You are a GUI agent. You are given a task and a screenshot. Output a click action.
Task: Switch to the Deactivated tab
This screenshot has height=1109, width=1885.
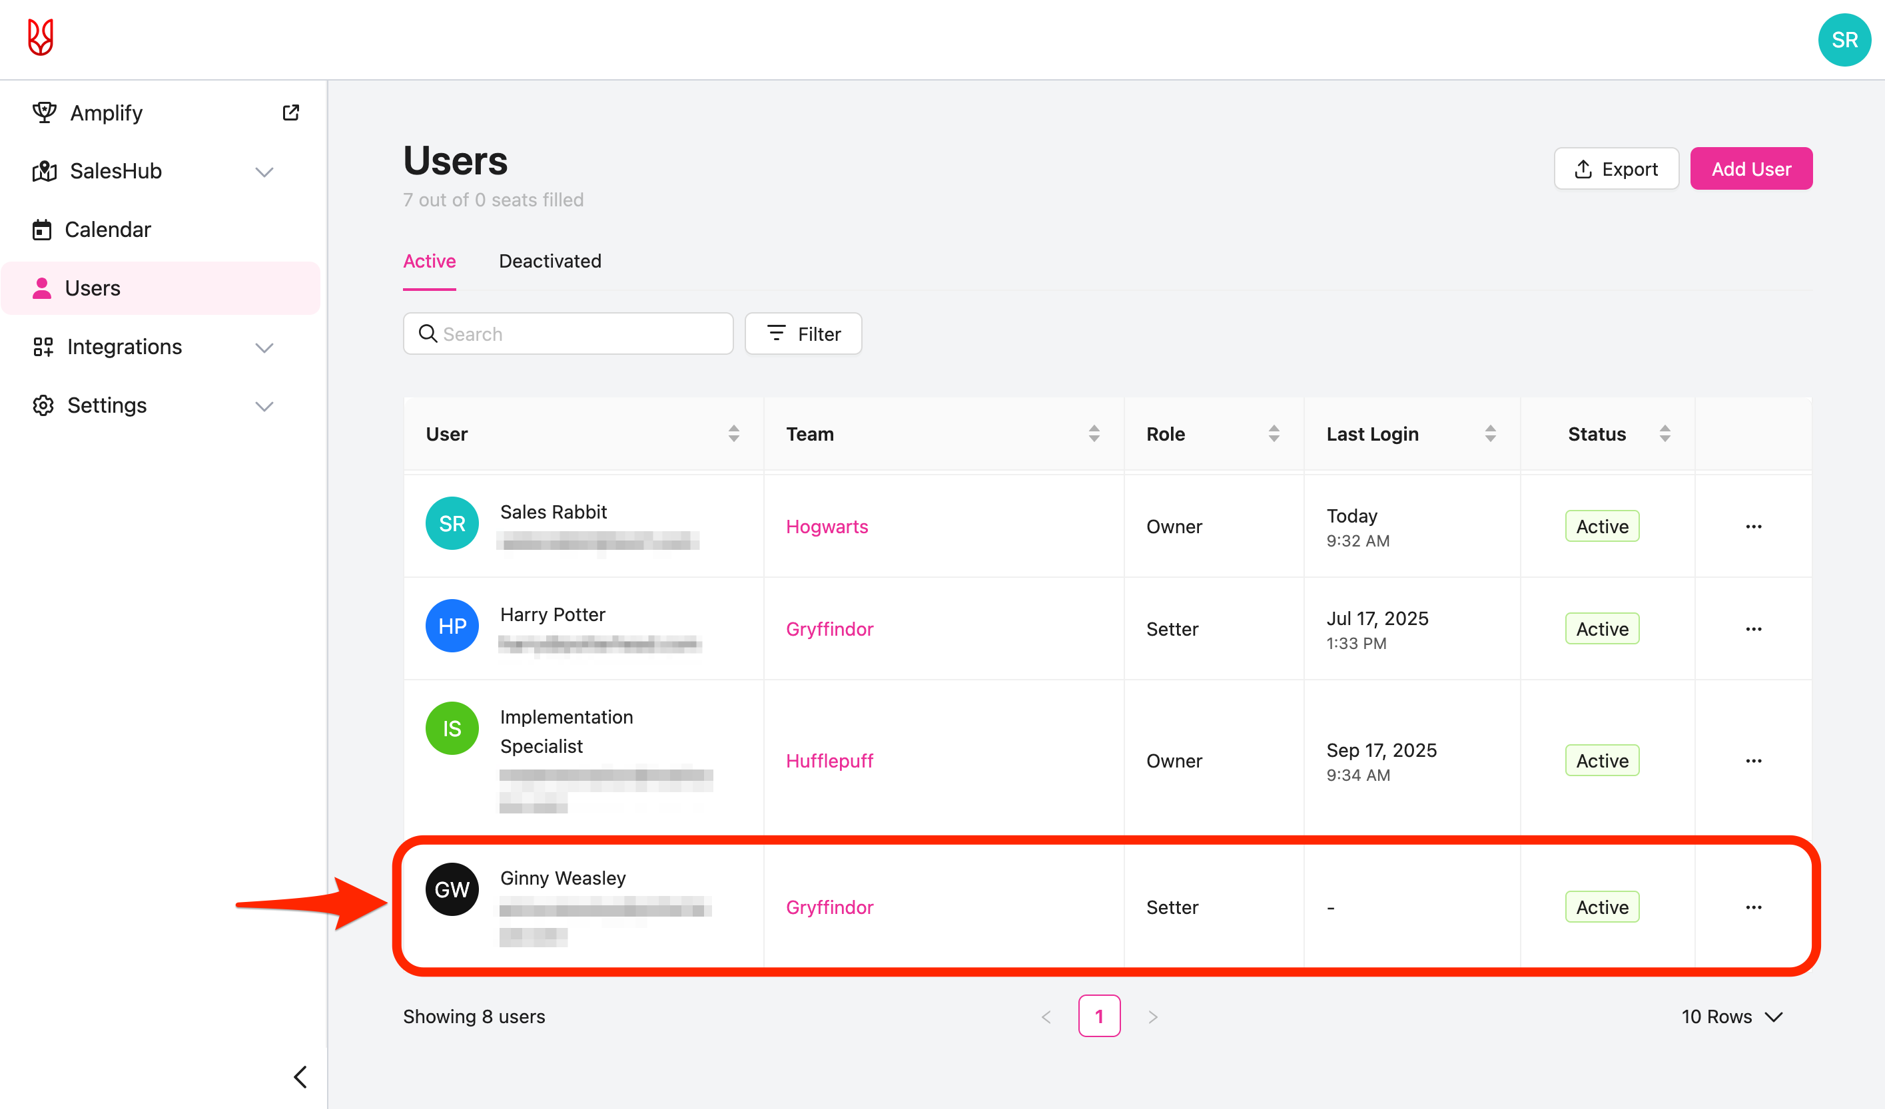coord(550,261)
